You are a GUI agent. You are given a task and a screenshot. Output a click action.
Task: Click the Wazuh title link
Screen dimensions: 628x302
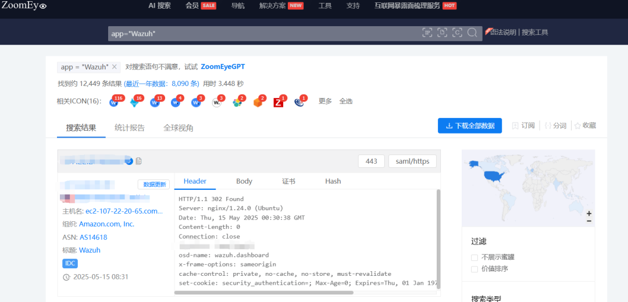(90, 250)
